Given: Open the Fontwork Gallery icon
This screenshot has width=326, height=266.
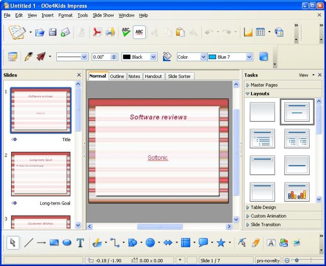Looking at the screenshot, I should 271,243.
